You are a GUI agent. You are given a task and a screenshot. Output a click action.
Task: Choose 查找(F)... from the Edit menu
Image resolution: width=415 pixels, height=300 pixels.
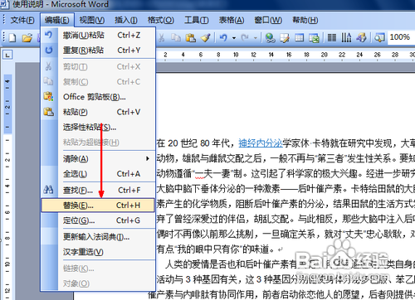click(98, 190)
